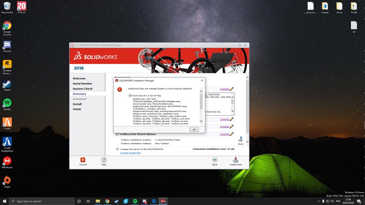Select the Download step
365x205 pixels.
pos(79,99)
